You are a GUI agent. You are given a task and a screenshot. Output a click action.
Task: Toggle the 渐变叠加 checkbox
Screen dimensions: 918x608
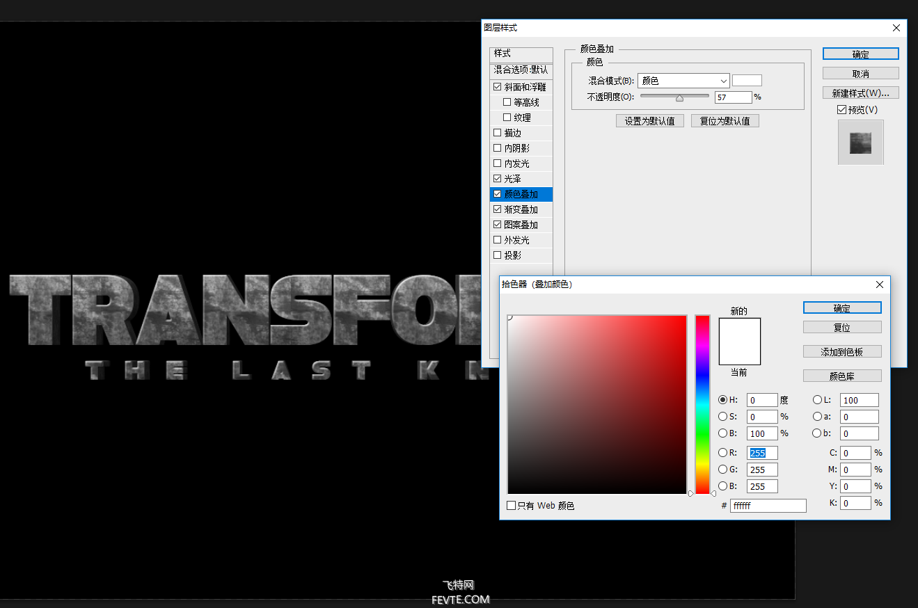tap(497, 209)
